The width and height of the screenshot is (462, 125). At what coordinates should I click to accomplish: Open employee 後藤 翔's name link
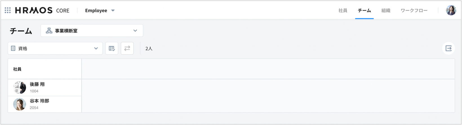coord(37,84)
